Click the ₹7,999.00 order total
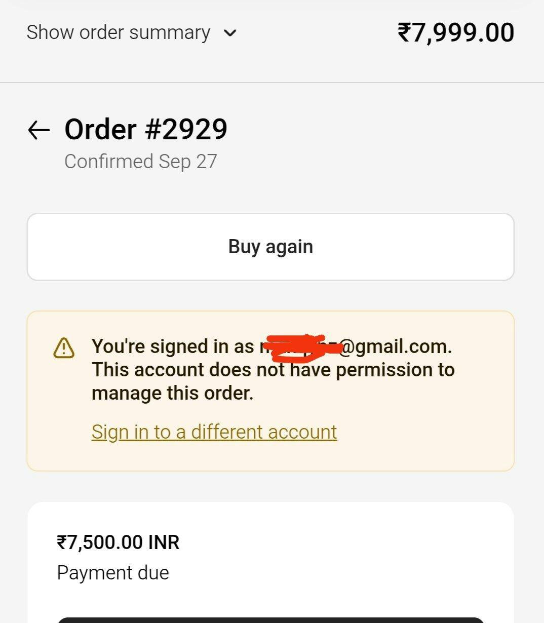The height and width of the screenshot is (623, 544). pyautogui.click(x=456, y=32)
